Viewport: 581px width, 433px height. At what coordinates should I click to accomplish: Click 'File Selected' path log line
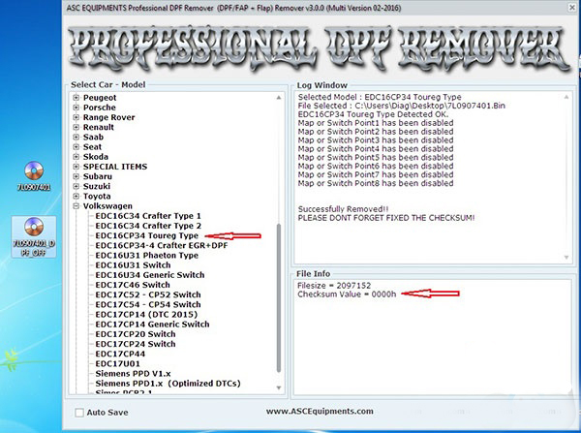click(401, 106)
